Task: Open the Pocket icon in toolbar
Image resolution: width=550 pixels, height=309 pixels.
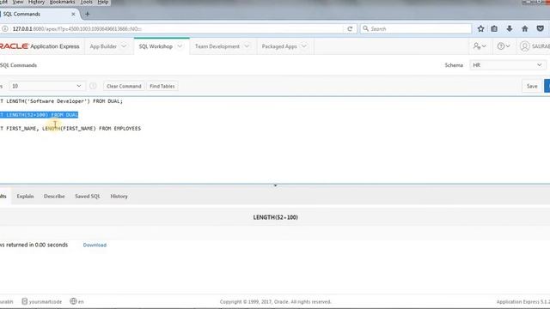Action: [541, 28]
